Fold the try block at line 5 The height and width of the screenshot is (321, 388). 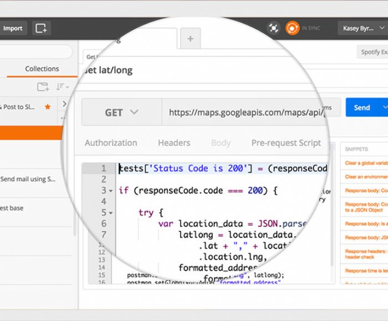click(x=111, y=213)
